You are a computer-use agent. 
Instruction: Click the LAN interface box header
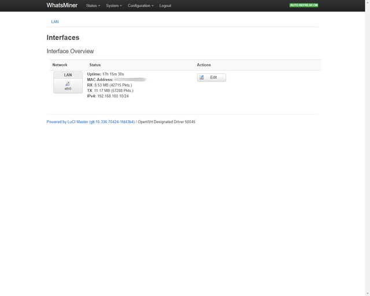coord(68,75)
